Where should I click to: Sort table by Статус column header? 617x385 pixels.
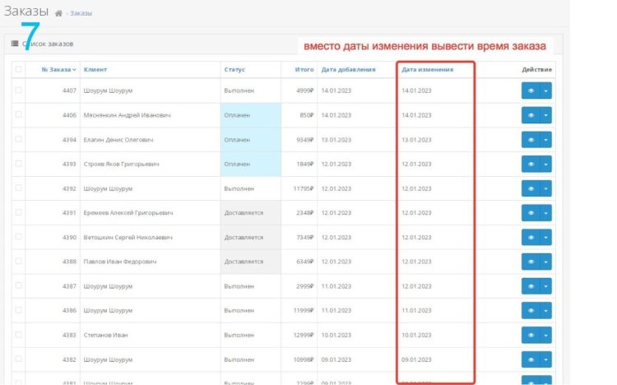tap(234, 70)
